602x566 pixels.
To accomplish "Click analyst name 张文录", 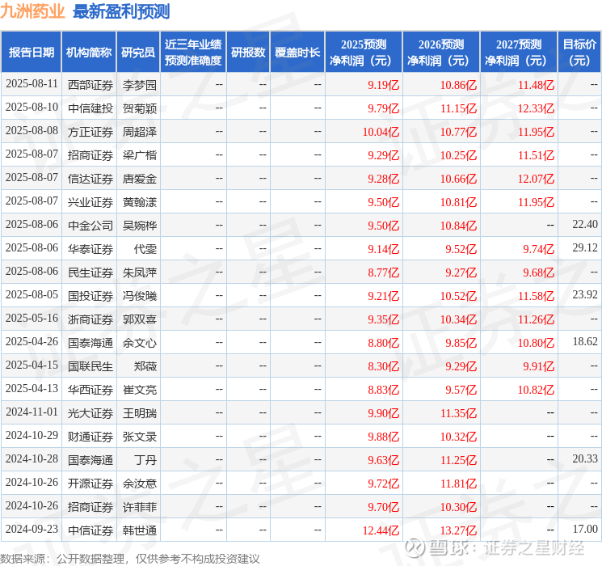I will click(139, 437).
